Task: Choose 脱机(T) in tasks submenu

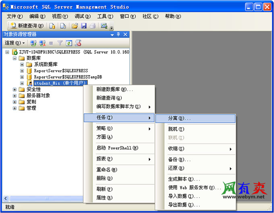Action: pyautogui.click(x=195, y=129)
